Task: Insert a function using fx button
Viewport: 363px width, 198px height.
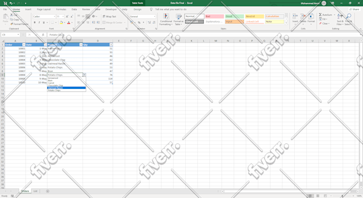Action: pos(43,35)
